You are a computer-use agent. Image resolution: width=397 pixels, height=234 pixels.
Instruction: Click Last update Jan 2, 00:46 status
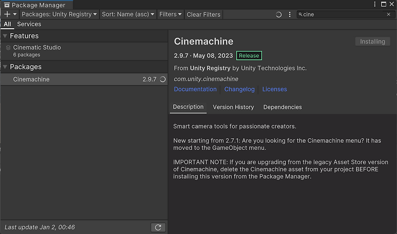pos(40,227)
